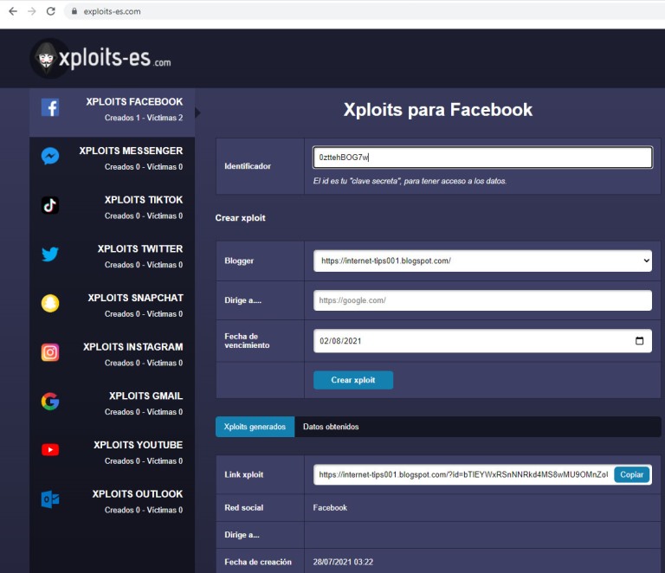Click the YouTube play icon in sidebar

tap(50, 450)
